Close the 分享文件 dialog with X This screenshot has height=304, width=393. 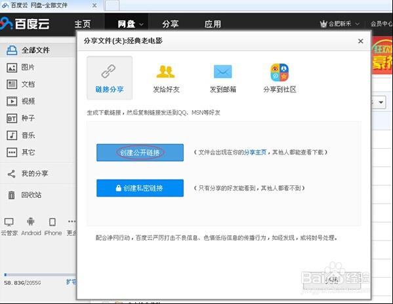coord(361,41)
